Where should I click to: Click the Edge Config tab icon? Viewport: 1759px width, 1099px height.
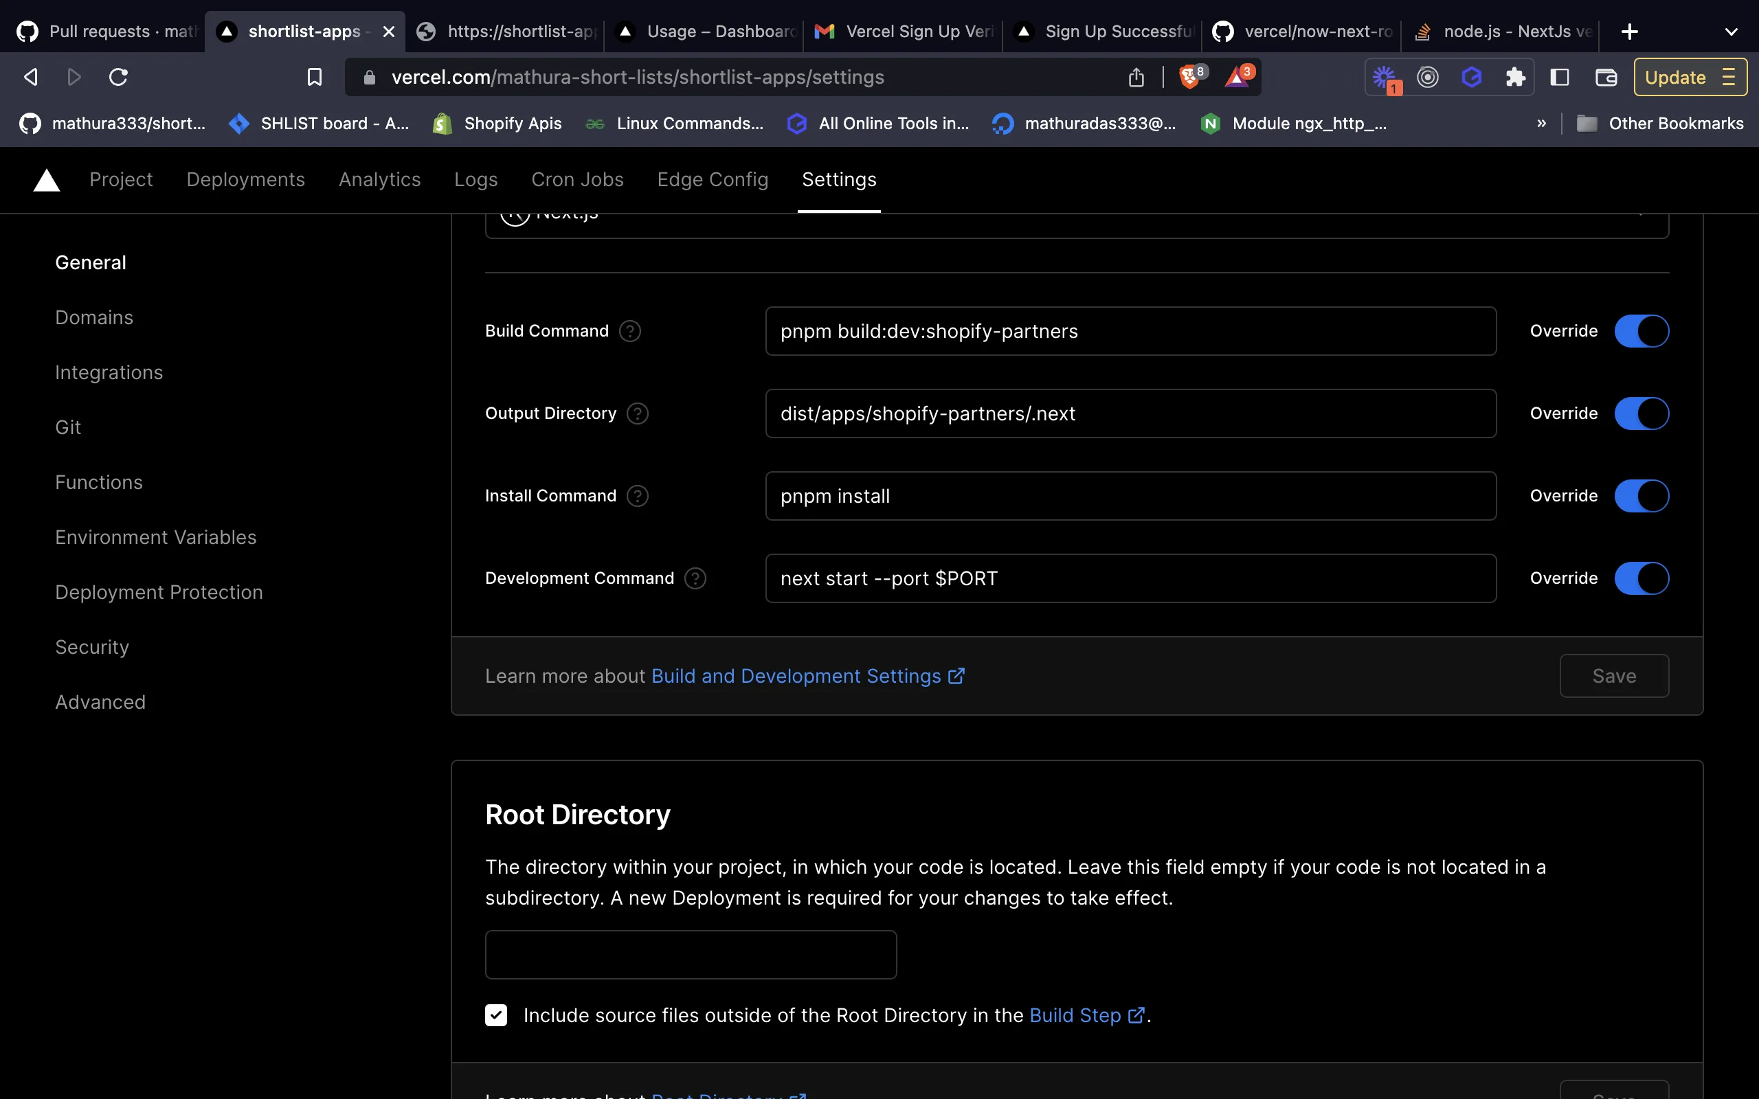[x=712, y=180]
